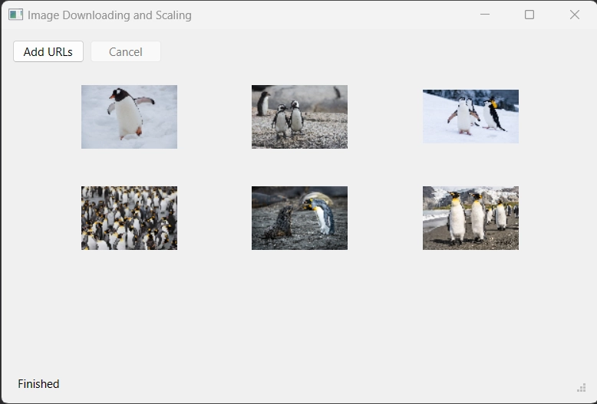Open the penguins on pebble beach thumbnail
The image size is (597, 404).
pyautogui.click(x=299, y=117)
